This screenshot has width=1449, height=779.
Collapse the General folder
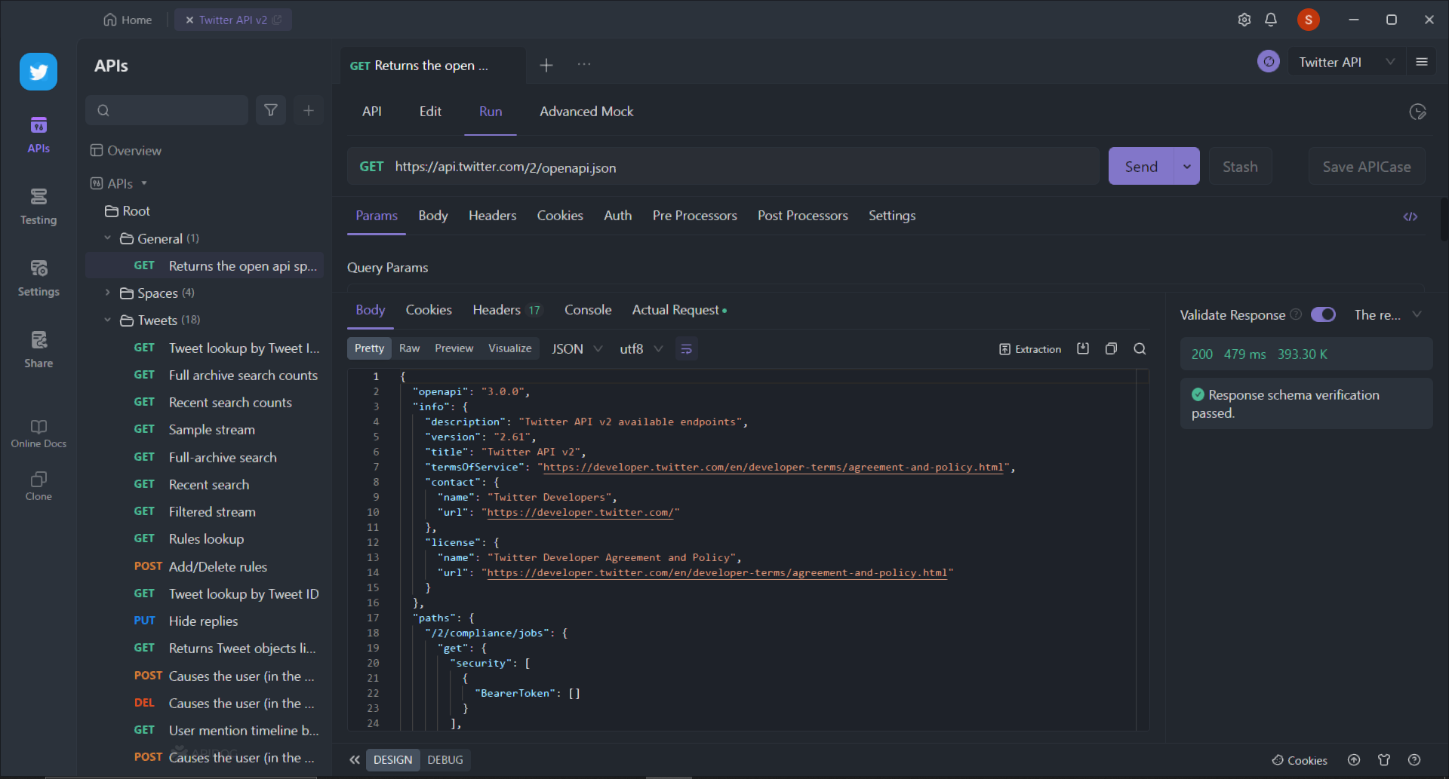tap(107, 238)
